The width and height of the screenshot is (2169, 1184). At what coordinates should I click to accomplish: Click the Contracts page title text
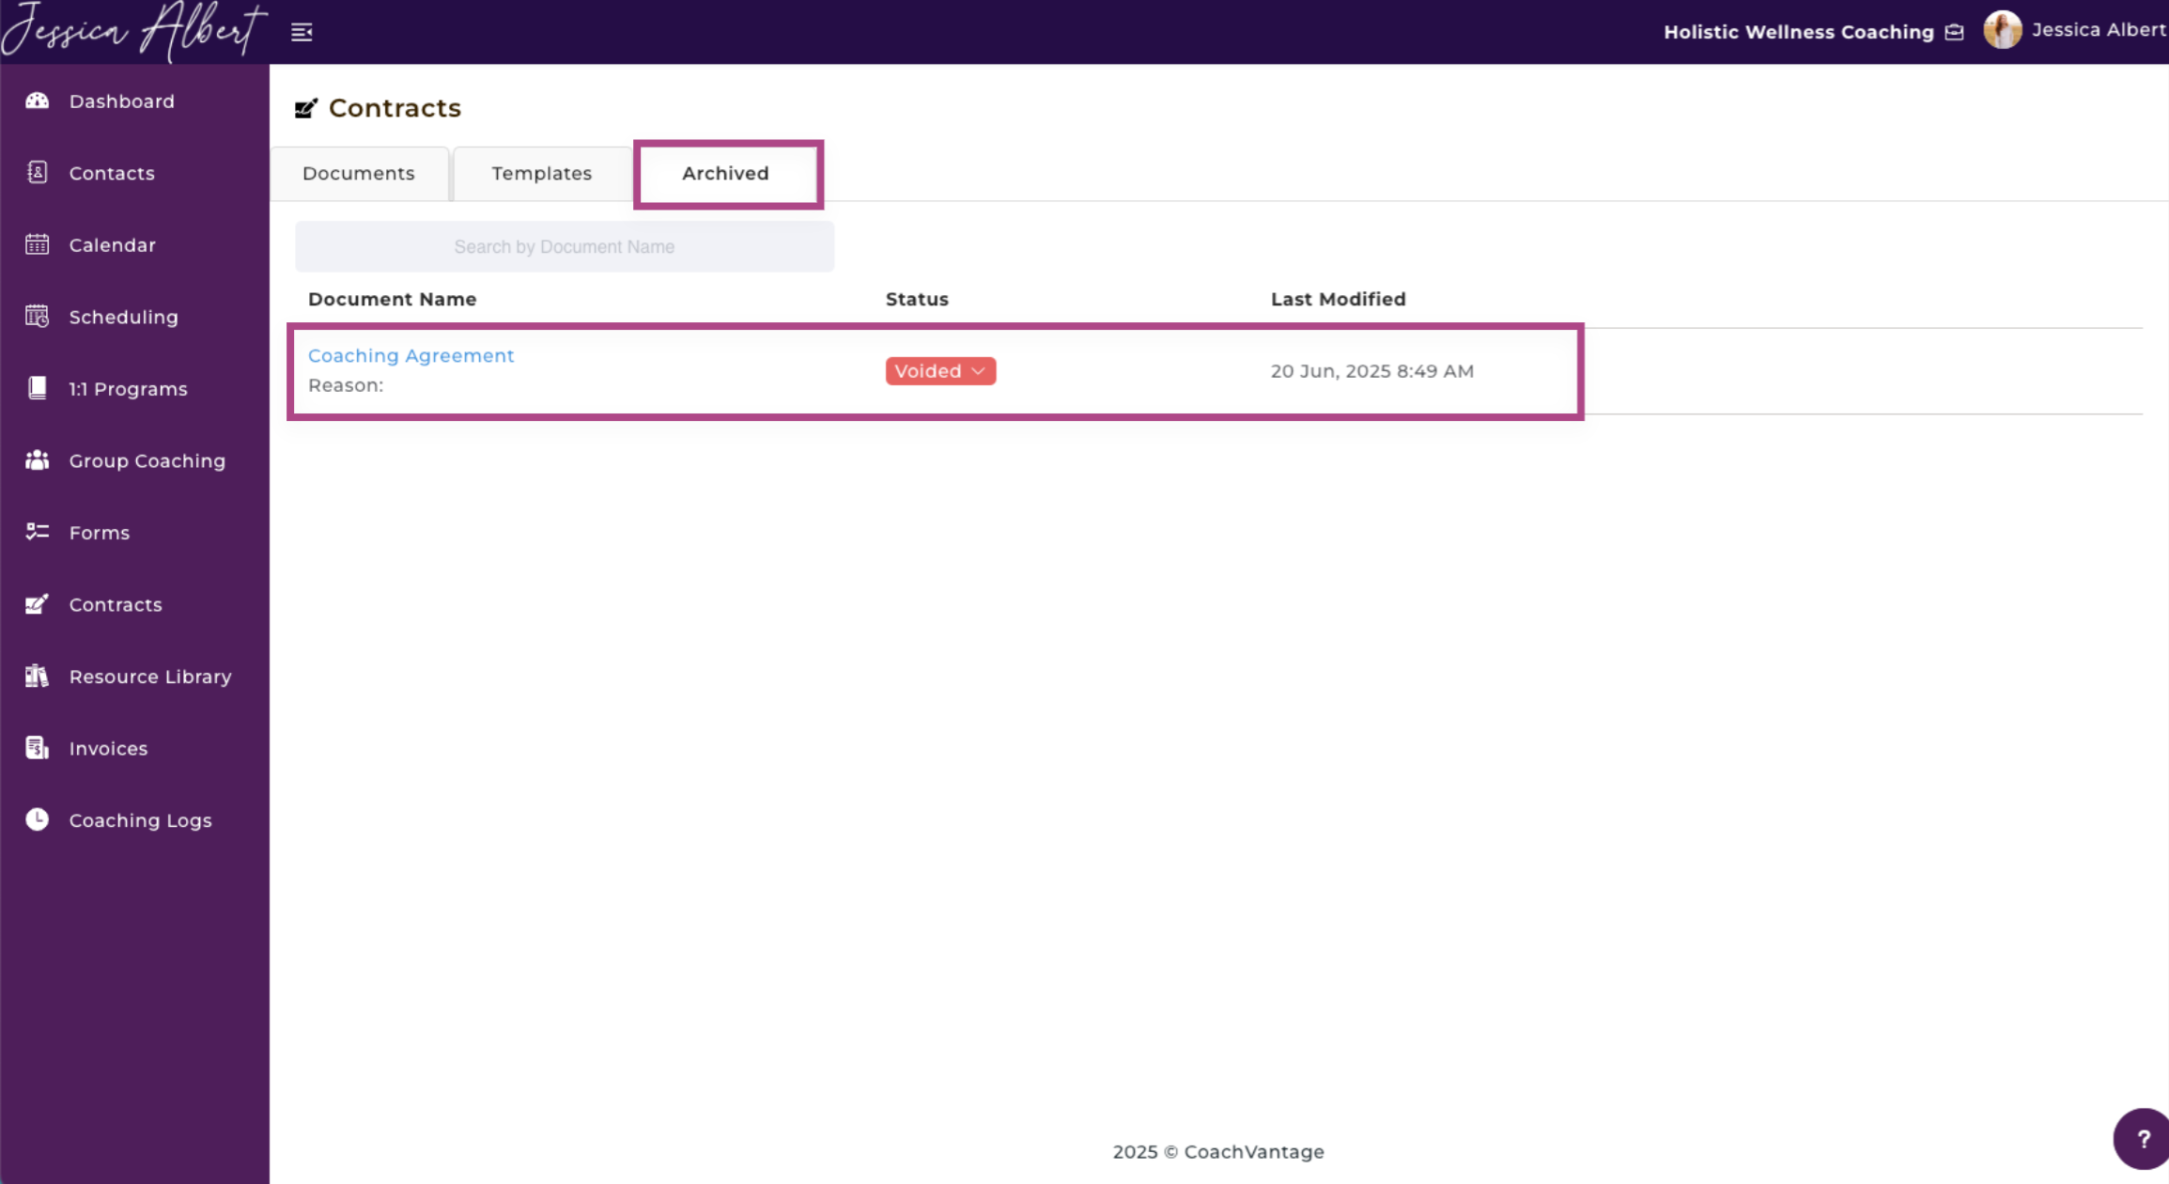point(395,108)
